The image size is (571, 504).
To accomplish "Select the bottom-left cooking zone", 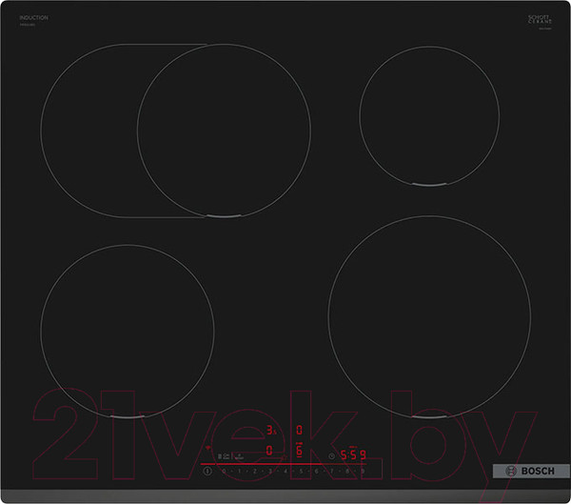I will point(128,331).
